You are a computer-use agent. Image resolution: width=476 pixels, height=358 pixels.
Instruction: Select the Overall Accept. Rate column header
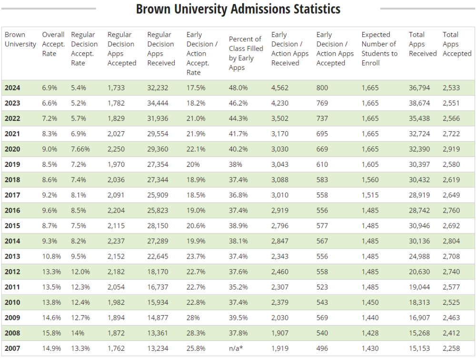tap(53, 44)
